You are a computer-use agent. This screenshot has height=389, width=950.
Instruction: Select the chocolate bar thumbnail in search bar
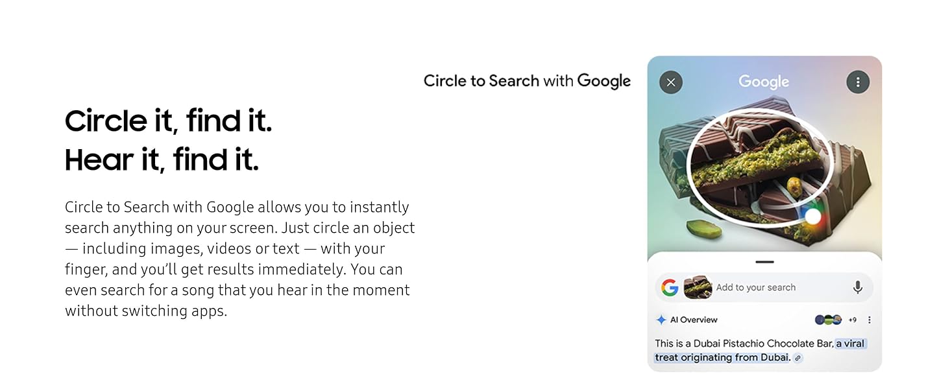[698, 287]
